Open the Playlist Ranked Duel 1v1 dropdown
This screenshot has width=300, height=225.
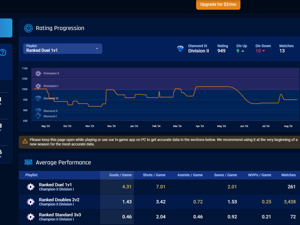63,49
